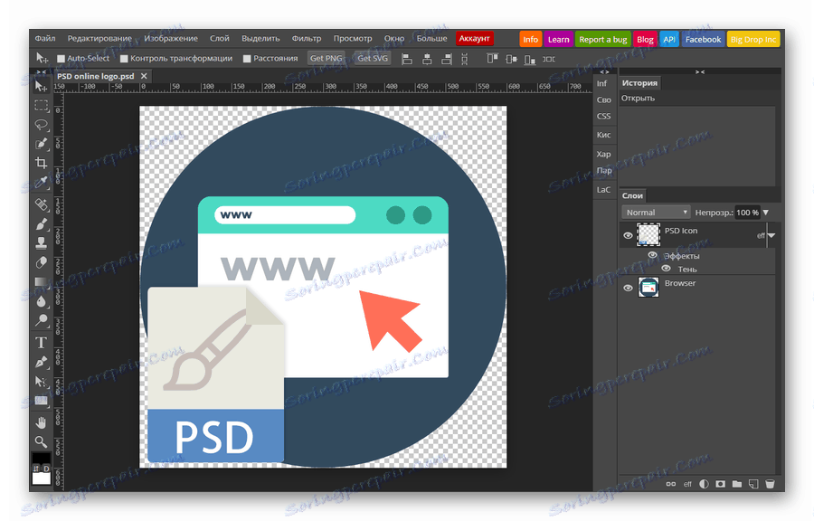Toggle visibility of Эффекты
814x521 pixels.
652,255
